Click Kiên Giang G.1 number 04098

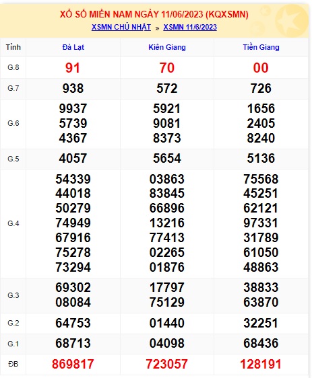[x=167, y=343]
